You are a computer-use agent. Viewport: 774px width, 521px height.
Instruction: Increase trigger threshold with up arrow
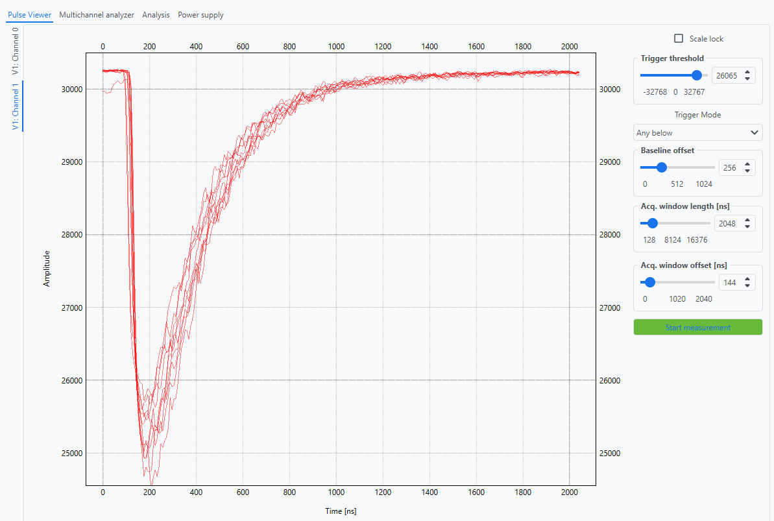[x=748, y=72]
